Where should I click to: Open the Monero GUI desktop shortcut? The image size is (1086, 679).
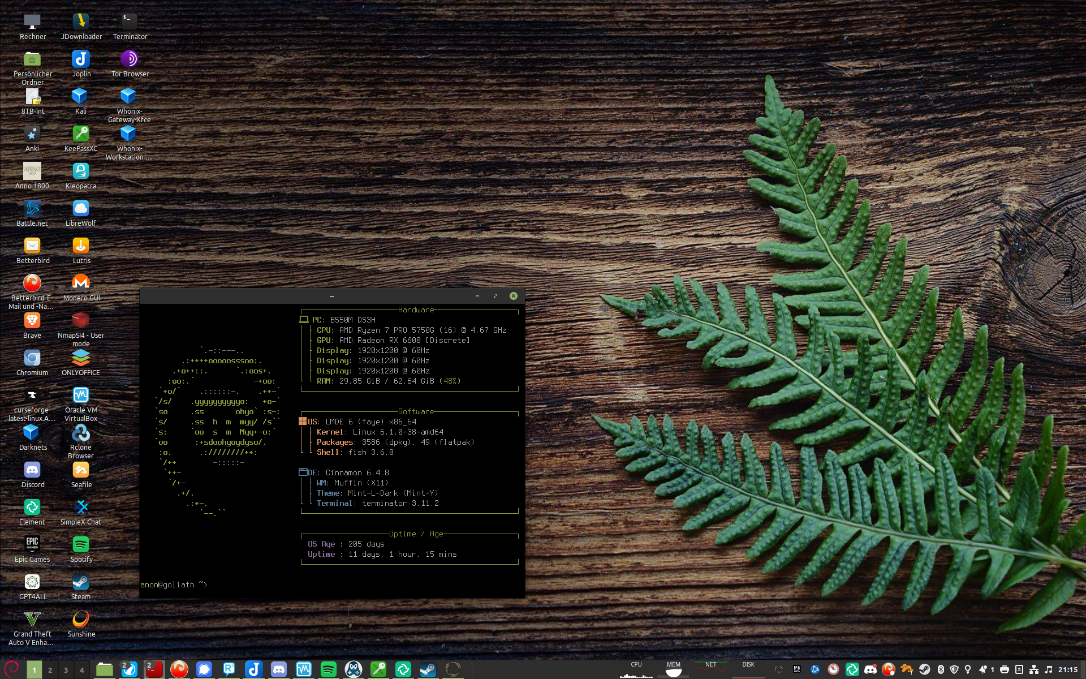pyautogui.click(x=81, y=283)
